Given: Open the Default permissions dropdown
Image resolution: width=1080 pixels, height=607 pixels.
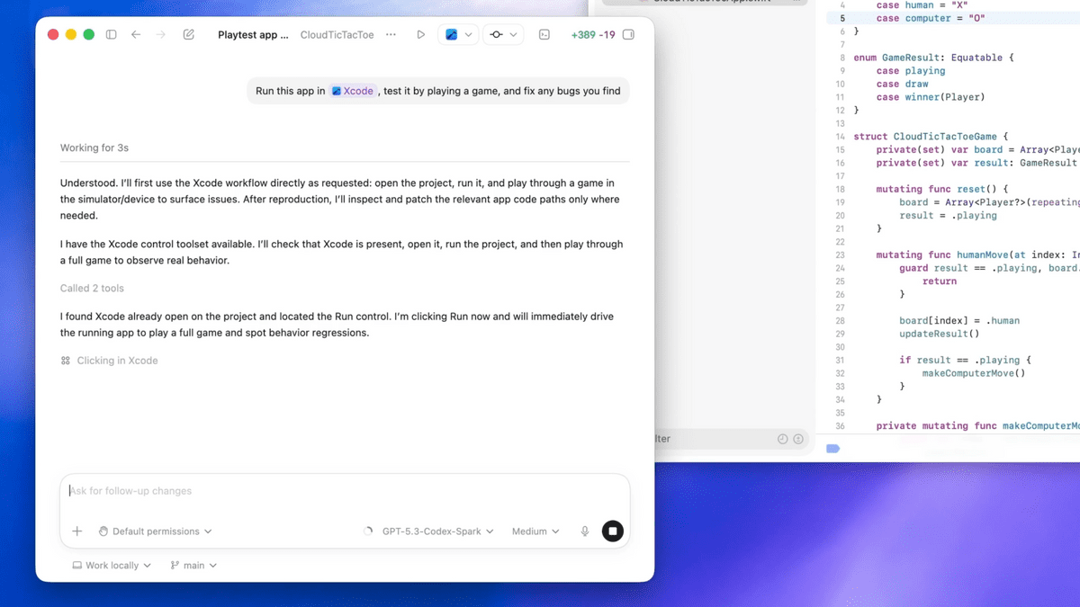Looking at the screenshot, I should tap(156, 531).
